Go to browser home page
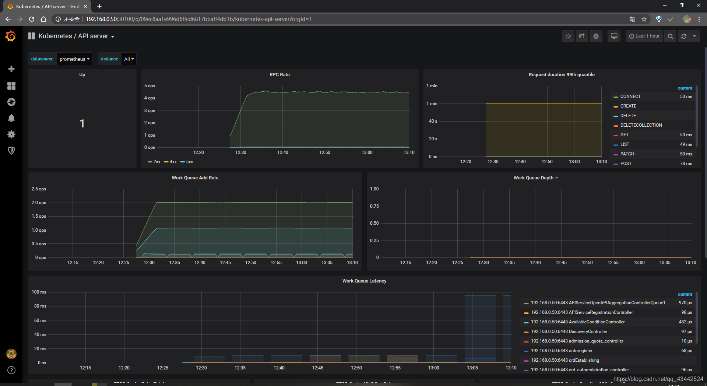707x386 pixels. [43, 19]
